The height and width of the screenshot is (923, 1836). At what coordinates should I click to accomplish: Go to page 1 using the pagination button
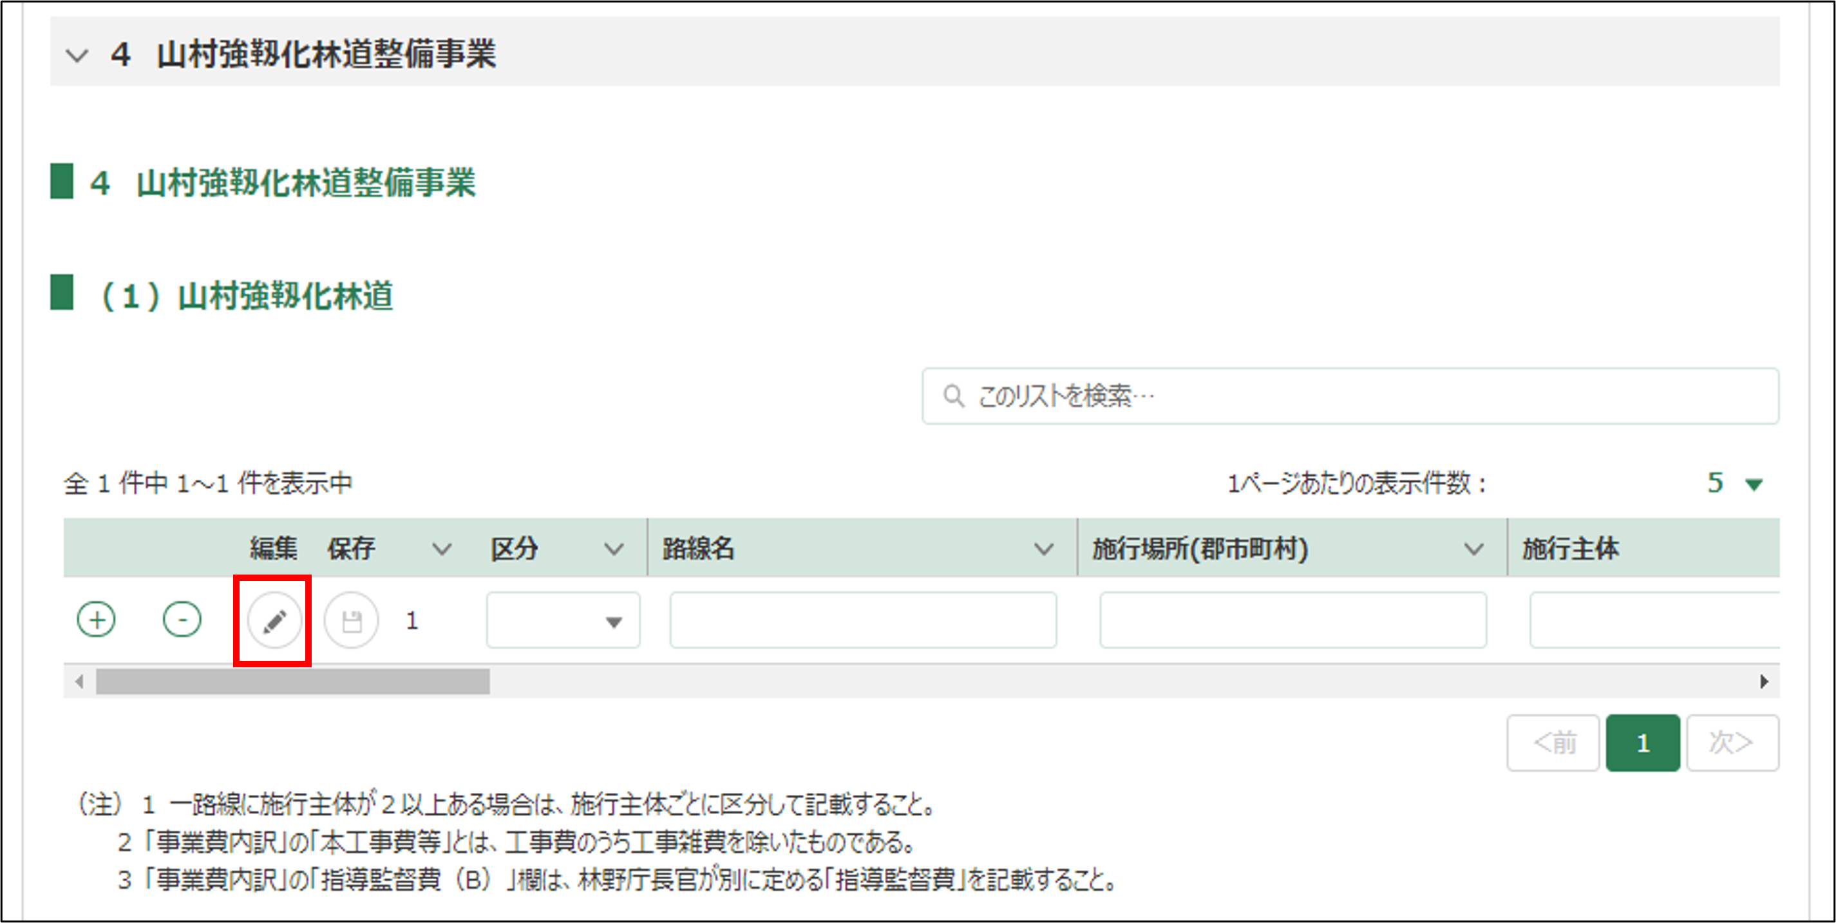tap(1642, 743)
